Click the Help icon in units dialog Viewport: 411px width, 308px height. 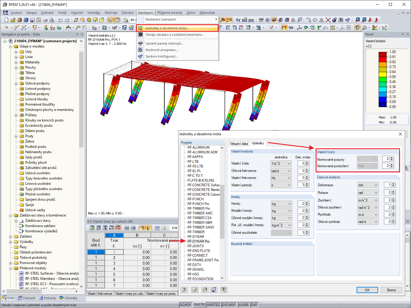click(184, 290)
